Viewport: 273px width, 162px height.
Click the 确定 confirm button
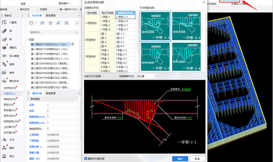click(180, 159)
